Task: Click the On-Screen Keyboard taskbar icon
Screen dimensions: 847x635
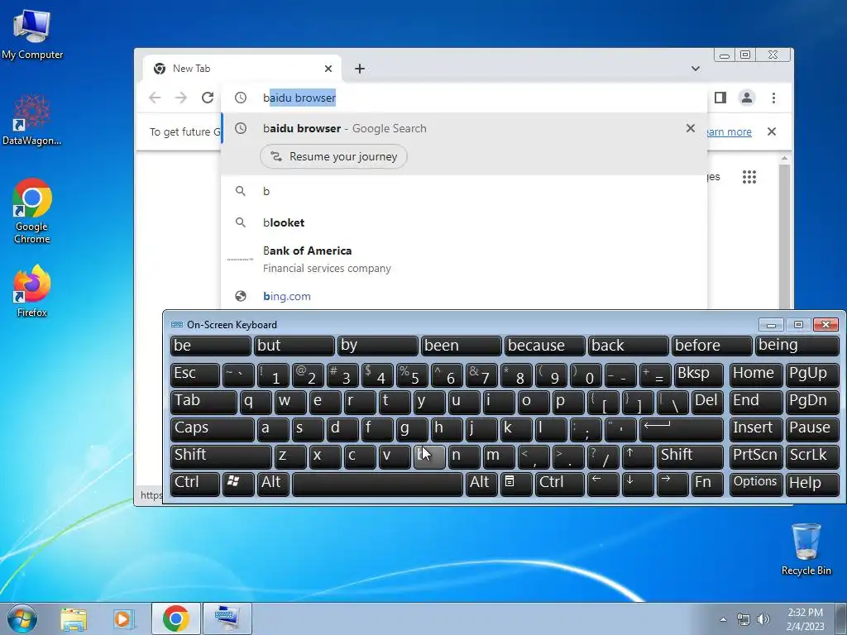Action: 227,618
